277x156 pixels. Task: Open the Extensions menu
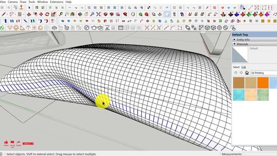57,2
